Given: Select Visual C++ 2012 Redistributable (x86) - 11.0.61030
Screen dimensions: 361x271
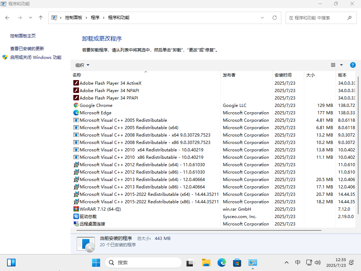Looking at the screenshot, I should (214, 172).
